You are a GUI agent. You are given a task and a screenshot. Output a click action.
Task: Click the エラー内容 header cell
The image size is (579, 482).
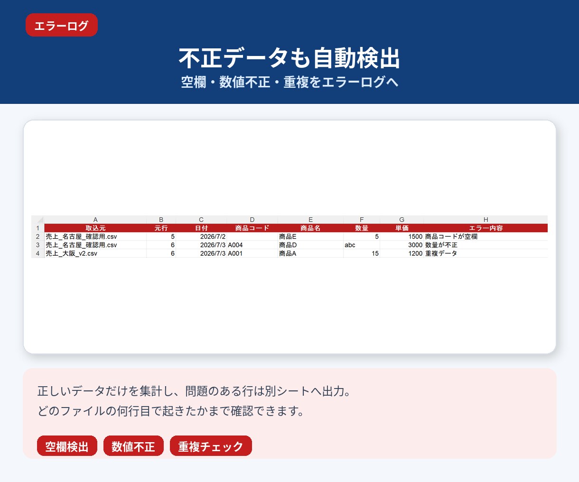pos(486,228)
